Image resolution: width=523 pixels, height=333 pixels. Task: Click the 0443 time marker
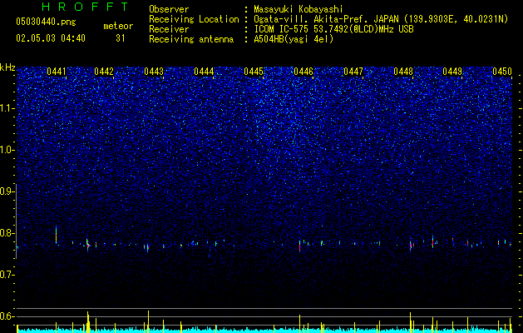tap(154, 72)
